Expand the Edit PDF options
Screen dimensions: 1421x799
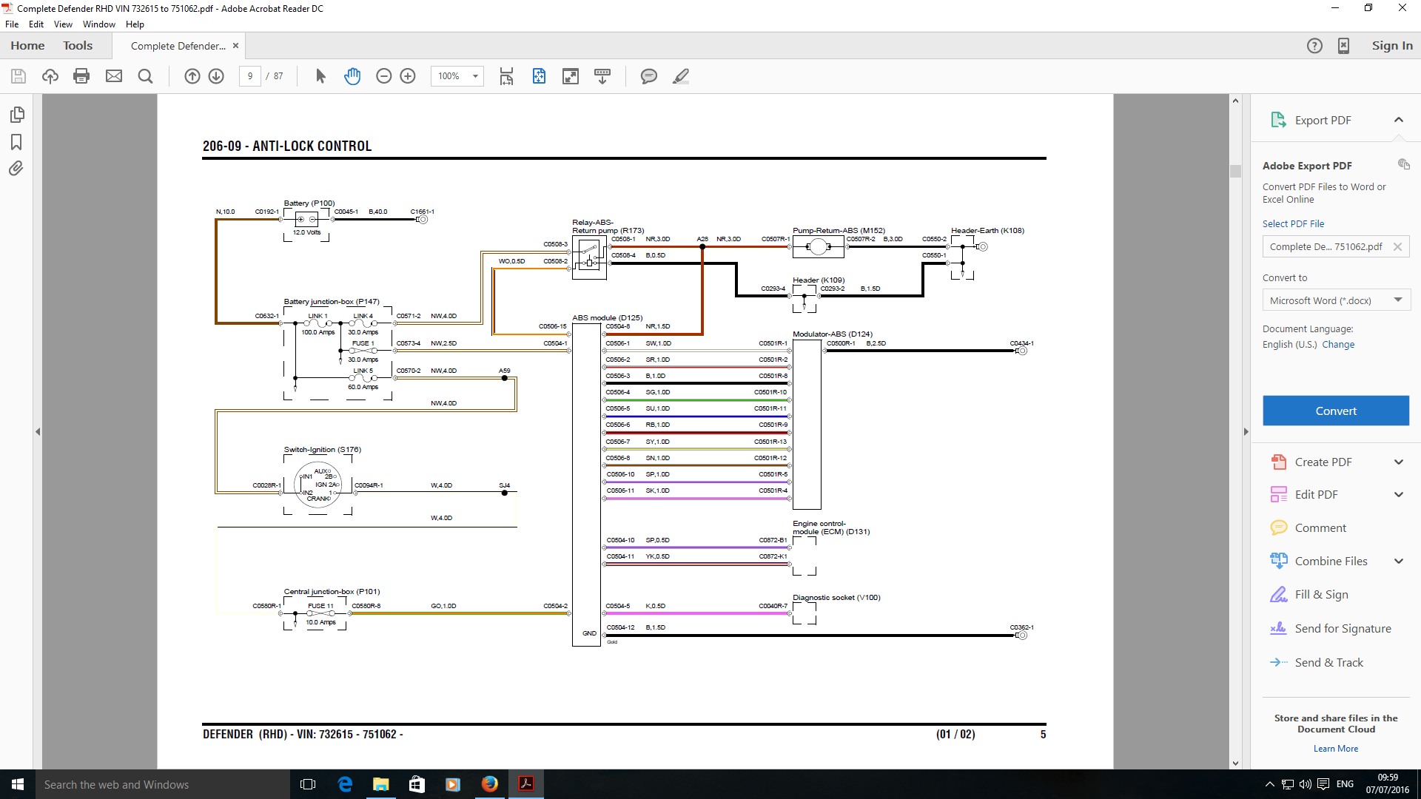coord(1399,495)
